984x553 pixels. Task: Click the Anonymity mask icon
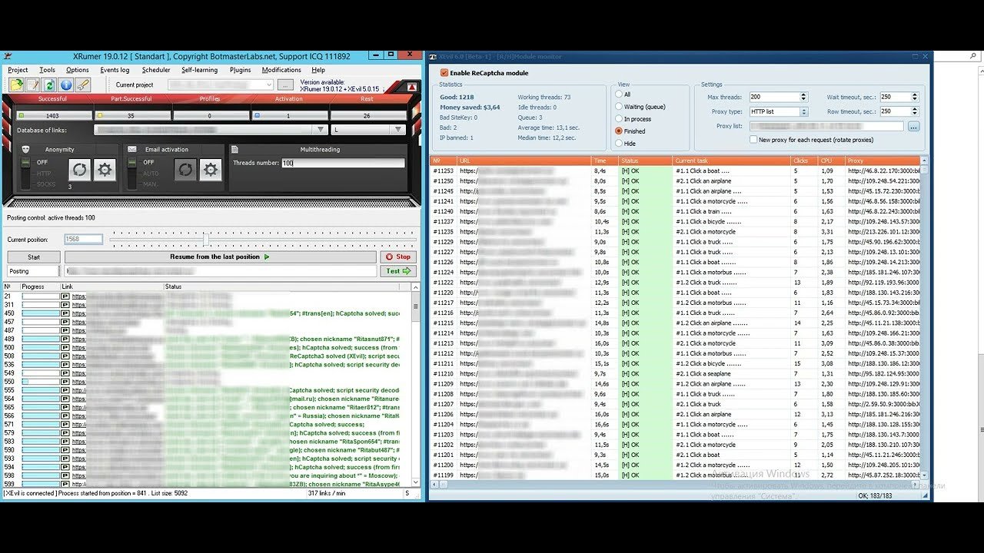point(25,149)
